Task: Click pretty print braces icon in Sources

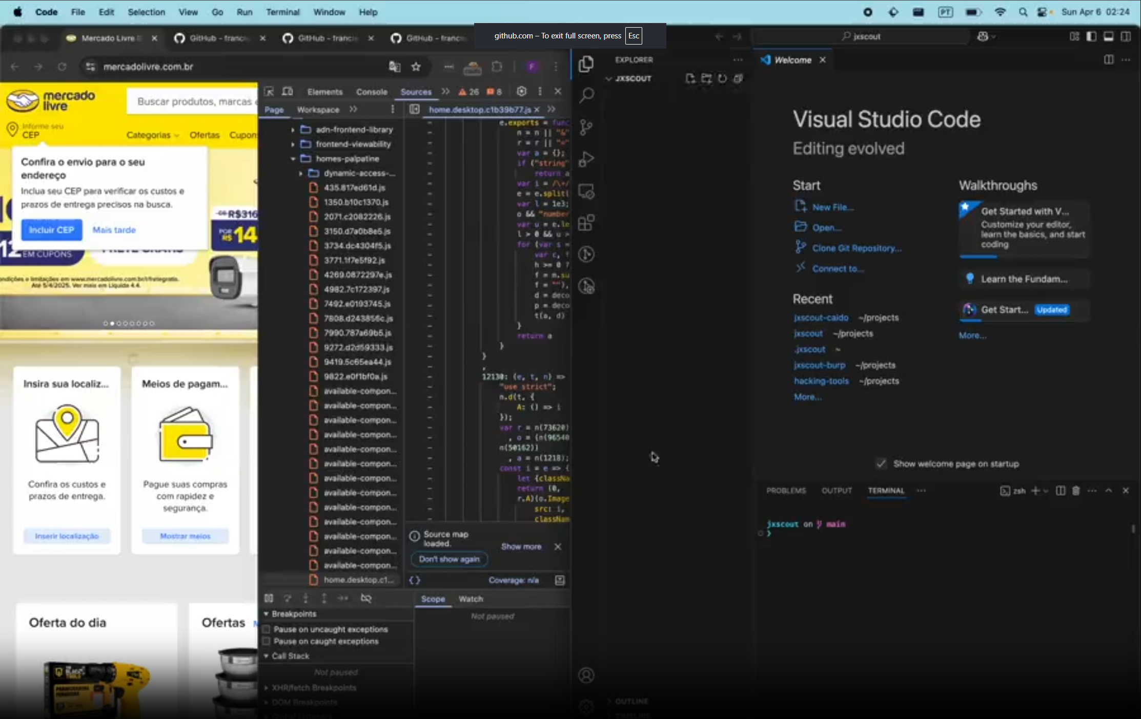Action: click(x=415, y=580)
